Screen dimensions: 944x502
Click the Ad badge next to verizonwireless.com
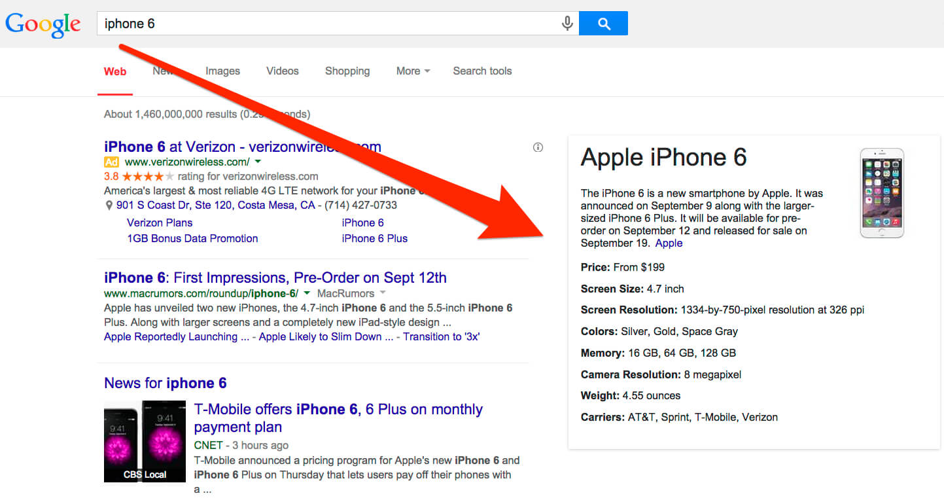pos(111,162)
